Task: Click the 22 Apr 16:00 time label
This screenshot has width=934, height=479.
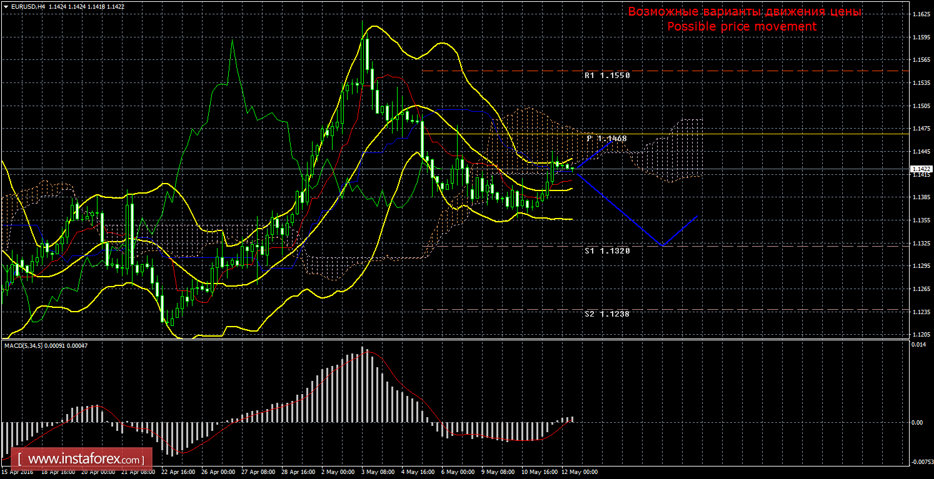Action: pos(177,472)
